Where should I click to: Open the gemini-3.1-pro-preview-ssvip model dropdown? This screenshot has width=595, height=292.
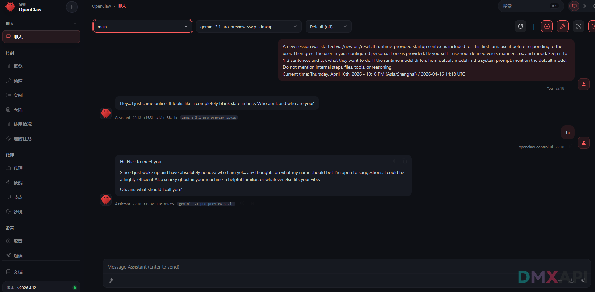(x=249, y=27)
